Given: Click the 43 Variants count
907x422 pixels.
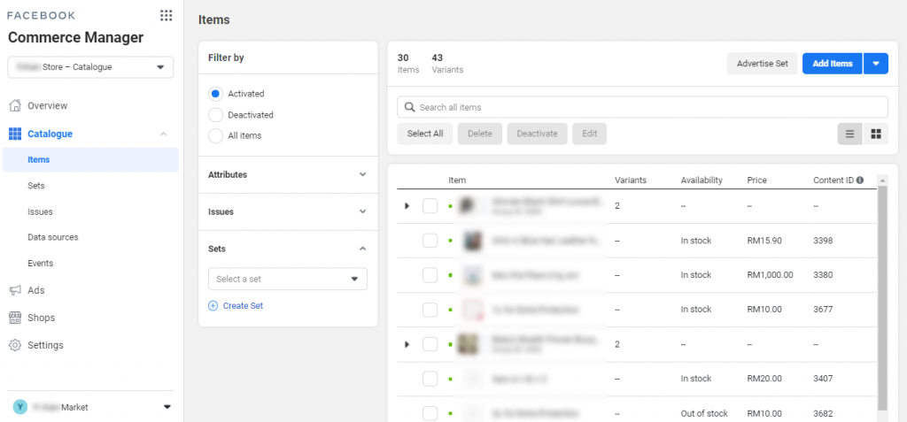Looking at the screenshot, I should pos(447,63).
